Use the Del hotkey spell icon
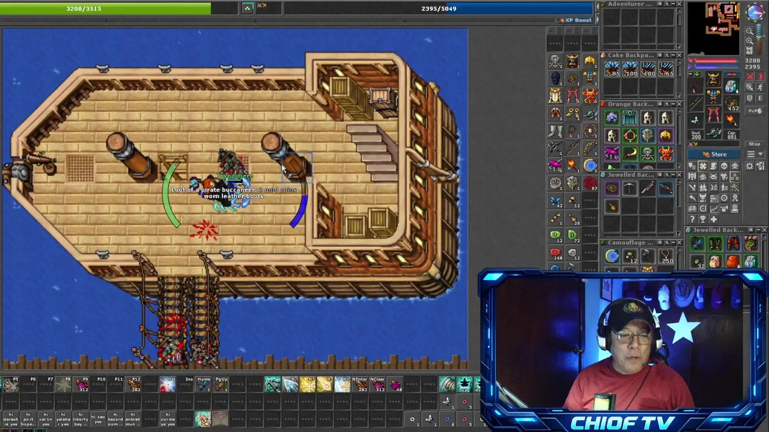Viewport: 769px width, 432px height. point(168,385)
